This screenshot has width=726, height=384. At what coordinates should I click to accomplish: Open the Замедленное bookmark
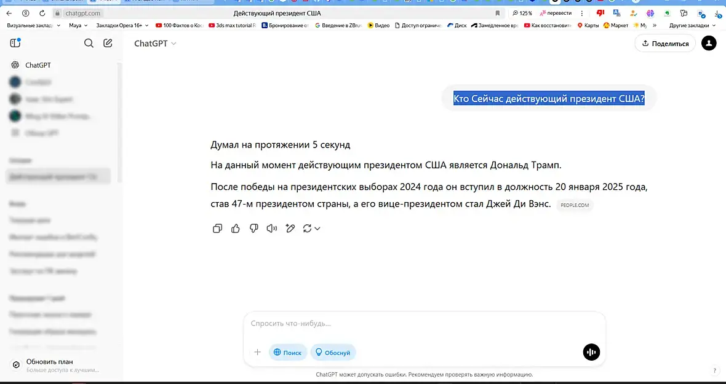tap(495, 25)
